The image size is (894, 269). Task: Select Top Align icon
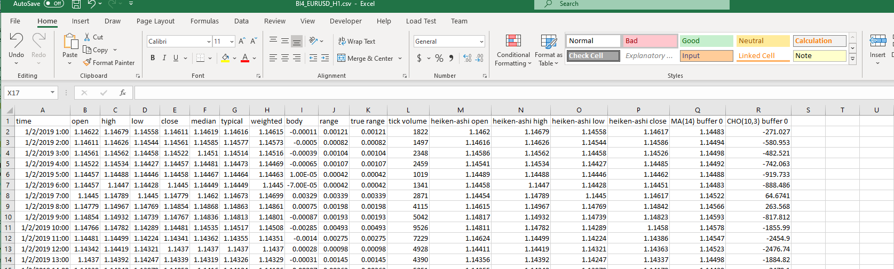tap(273, 40)
